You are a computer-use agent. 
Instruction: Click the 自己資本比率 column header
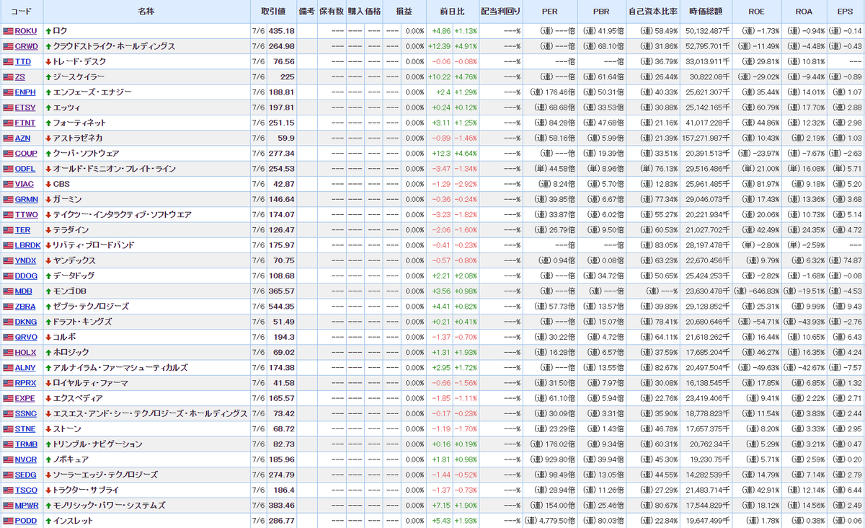click(654, 12)
